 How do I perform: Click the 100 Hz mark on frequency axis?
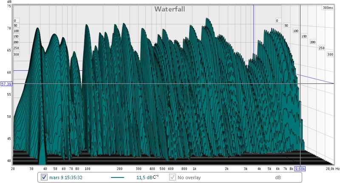(x=88, y=169)
